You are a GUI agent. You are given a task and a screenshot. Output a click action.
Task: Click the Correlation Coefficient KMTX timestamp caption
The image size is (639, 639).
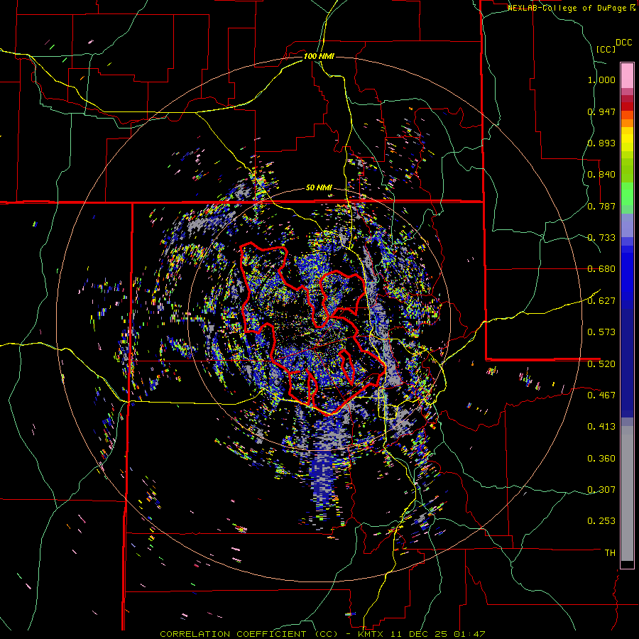(x=322, y=634)
